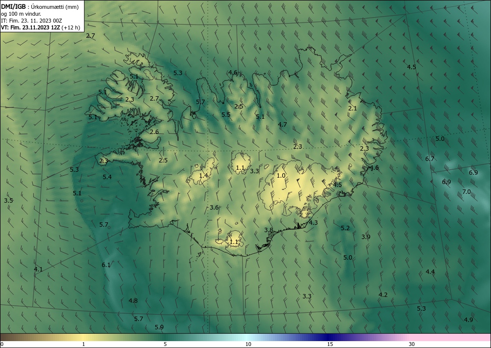Click the "30" tick label on color scale
The height and width of the screenshot is (348, 491).
412,344
